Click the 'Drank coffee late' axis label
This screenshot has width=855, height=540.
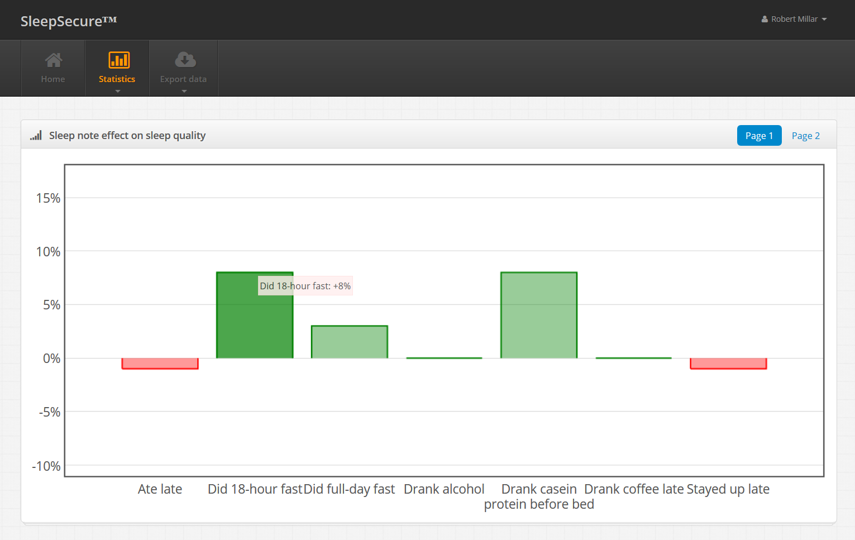(634, 489)
